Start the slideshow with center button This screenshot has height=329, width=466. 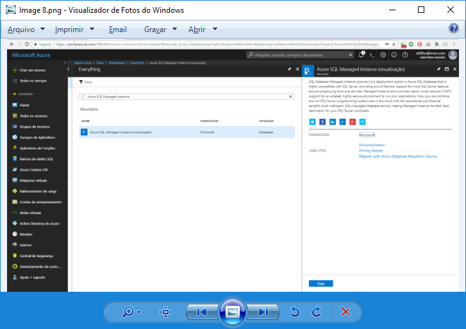[x=233, y=312]
